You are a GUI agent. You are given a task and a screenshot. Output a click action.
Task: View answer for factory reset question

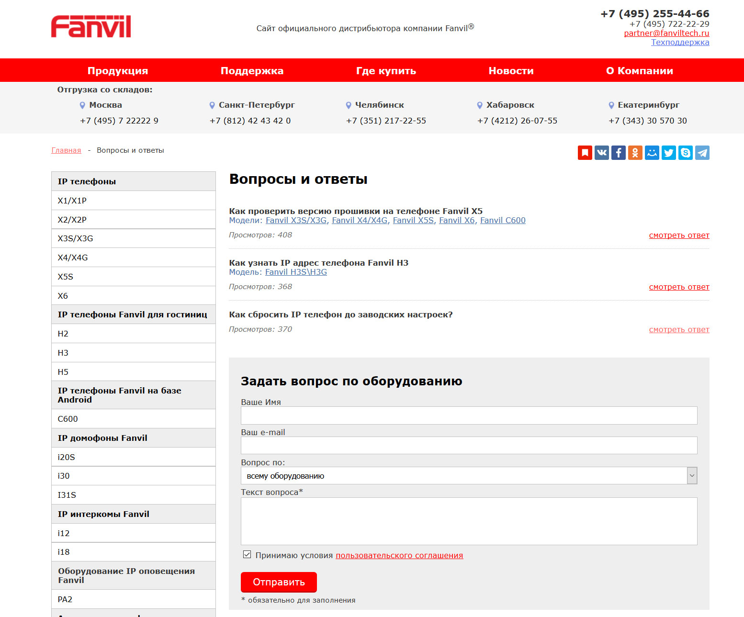[679, 329]
